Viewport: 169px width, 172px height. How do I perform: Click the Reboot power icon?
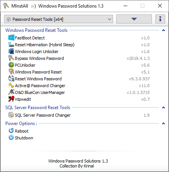click(x=11, y=131)
